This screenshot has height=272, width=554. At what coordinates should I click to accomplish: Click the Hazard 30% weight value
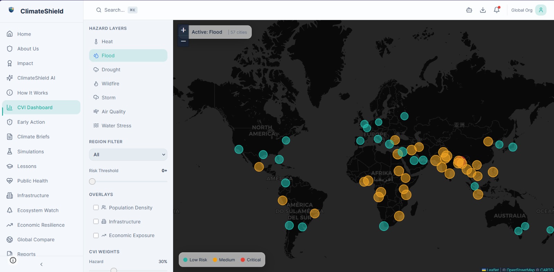(x=163, y=262)
